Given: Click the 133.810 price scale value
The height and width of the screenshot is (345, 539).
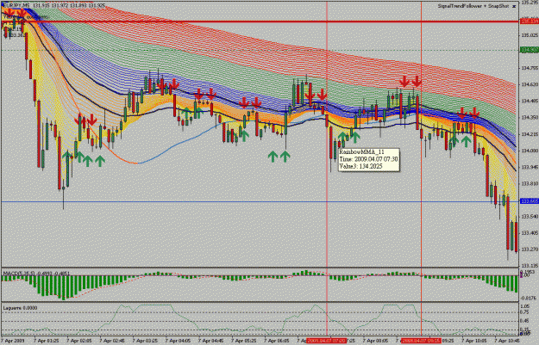Looking at the screenshot, I should tap(530, 183).
